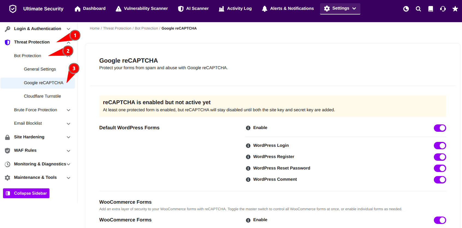Expand Monitoring & Diagnostics chevron

tap(69, 164)
